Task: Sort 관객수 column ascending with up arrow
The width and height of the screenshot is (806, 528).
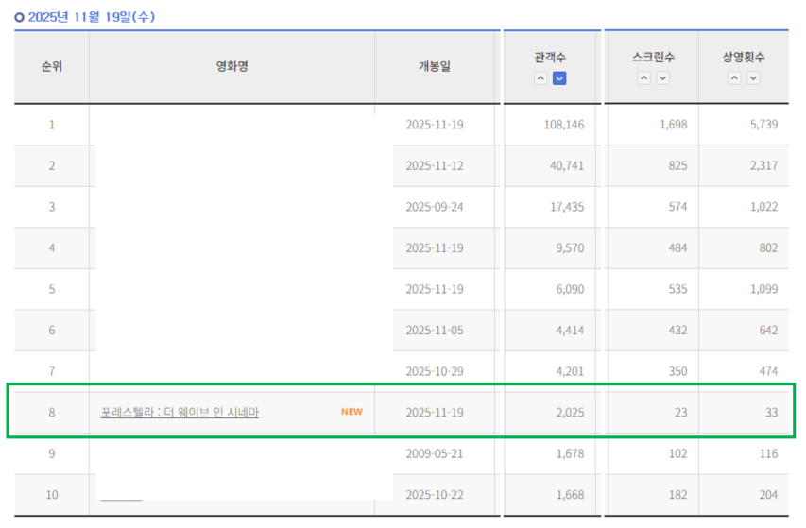Action: tap(540, 78)
